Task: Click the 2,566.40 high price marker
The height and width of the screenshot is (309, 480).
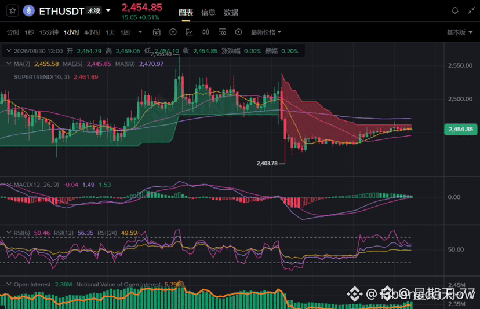Action: (x=161, y=54)
